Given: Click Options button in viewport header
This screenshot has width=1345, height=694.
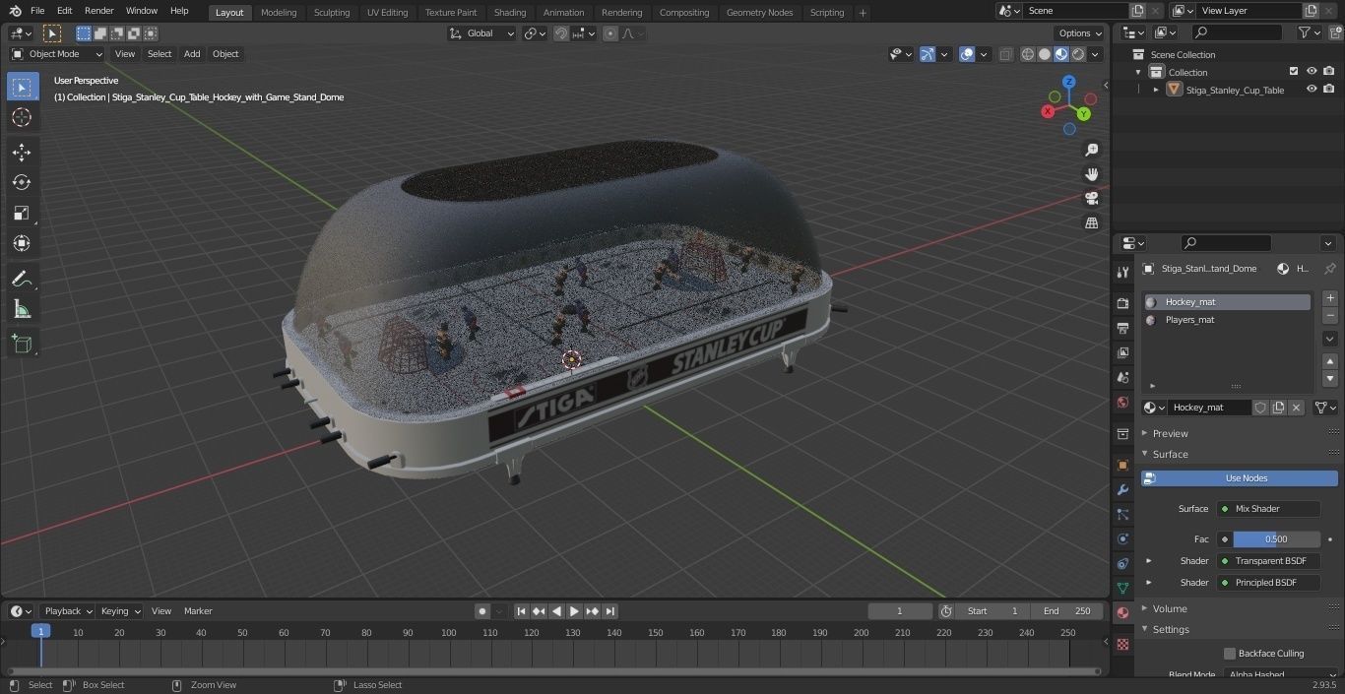Looking at the screenshot, I should coord(1081,32).
